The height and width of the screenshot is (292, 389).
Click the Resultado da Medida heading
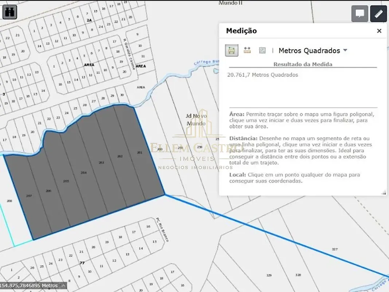[303, 64]
